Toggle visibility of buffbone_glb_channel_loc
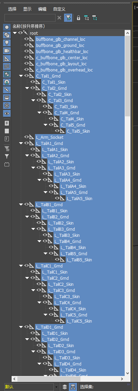This screenshot has height=391, width=138. coord(26,39)
